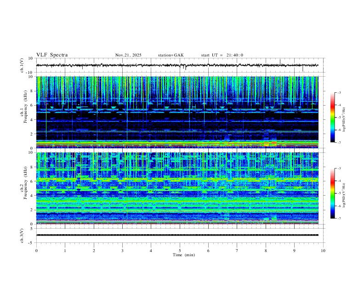Click the log(PSD) label beside ch.1 colorbar
This screenshot has width=364, height=281.
point(344,120)
